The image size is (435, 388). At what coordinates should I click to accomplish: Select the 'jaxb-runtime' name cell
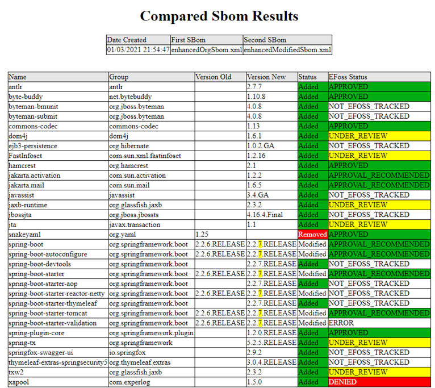tap(58, 205)
